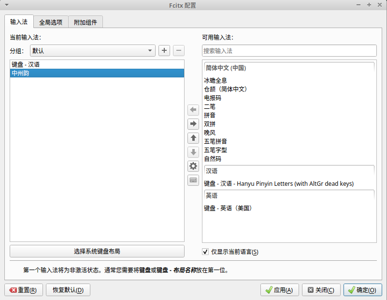Click the remove group minus button
The height and width of the screenshot is (300, 387).
[x=179, y=51]
